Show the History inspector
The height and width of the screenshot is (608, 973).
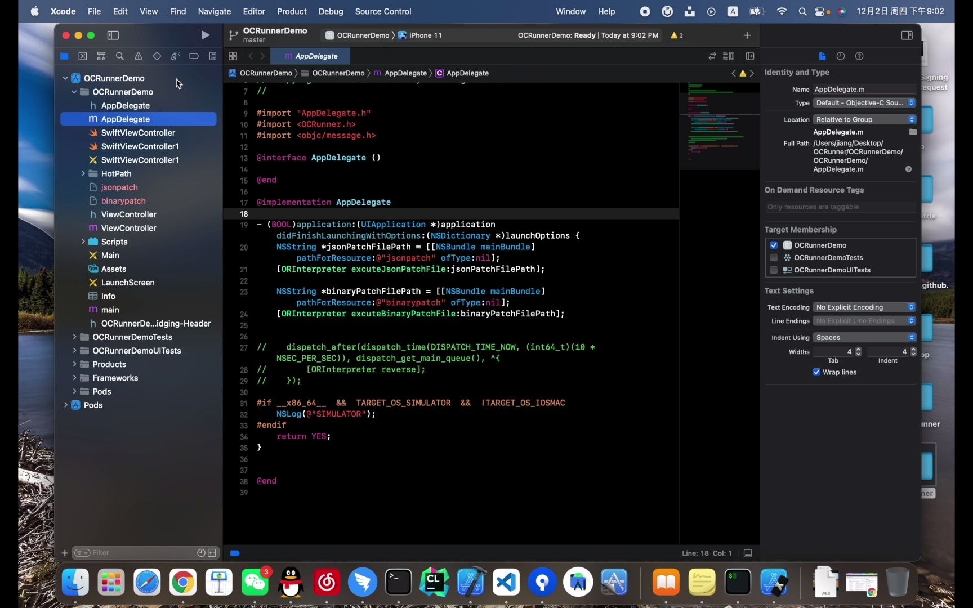pyautogui.click(x=841, y=56)
